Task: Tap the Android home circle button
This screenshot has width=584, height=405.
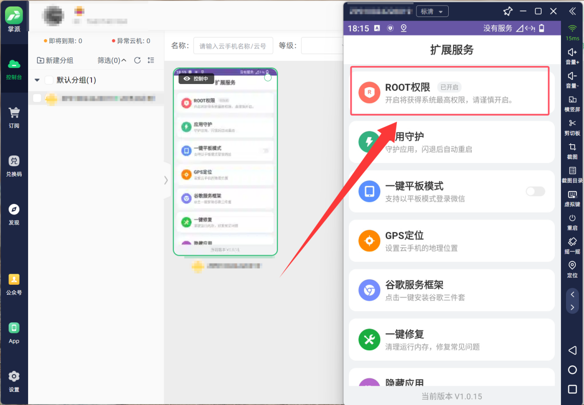Action: pyautogui.click(x=572, y=370)
